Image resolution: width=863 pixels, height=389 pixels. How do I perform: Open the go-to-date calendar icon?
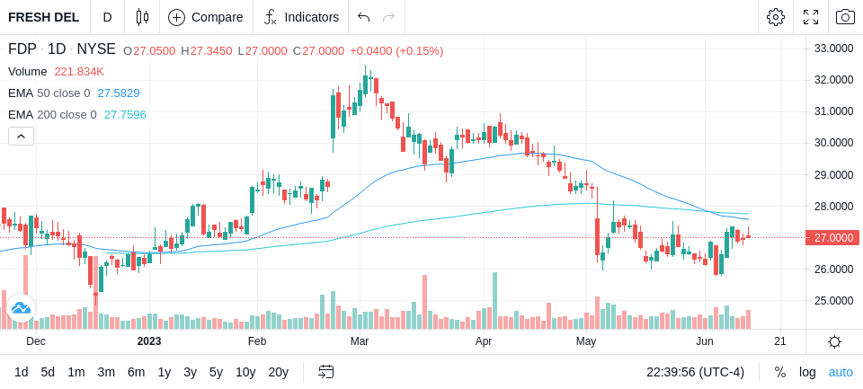click(325, 373)
